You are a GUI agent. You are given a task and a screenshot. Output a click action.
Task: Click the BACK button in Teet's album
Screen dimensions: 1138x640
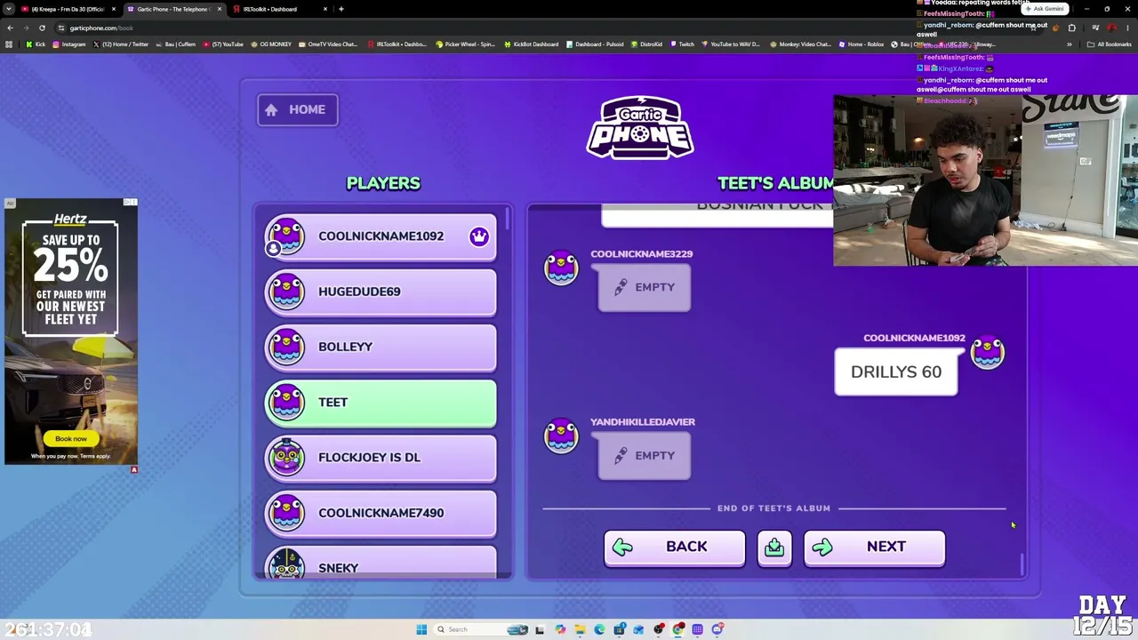coord(674,547)
